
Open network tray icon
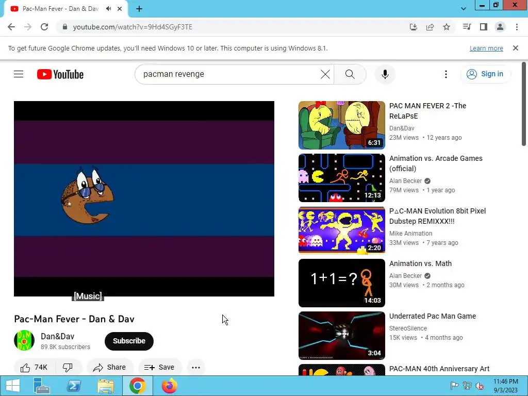click(467, 386)
